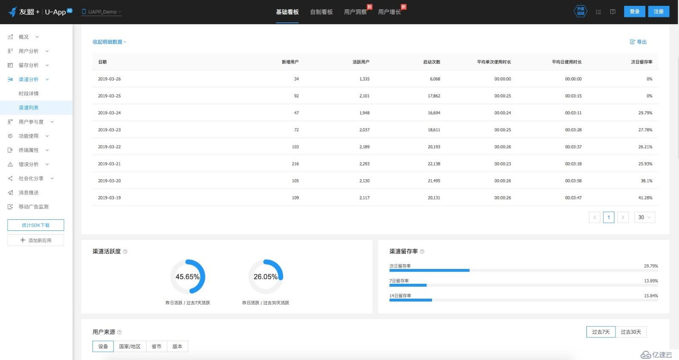Screen dimensions: 679x360
Task: Click the 2019-03-26 date cell
Action: click(109, 79)
